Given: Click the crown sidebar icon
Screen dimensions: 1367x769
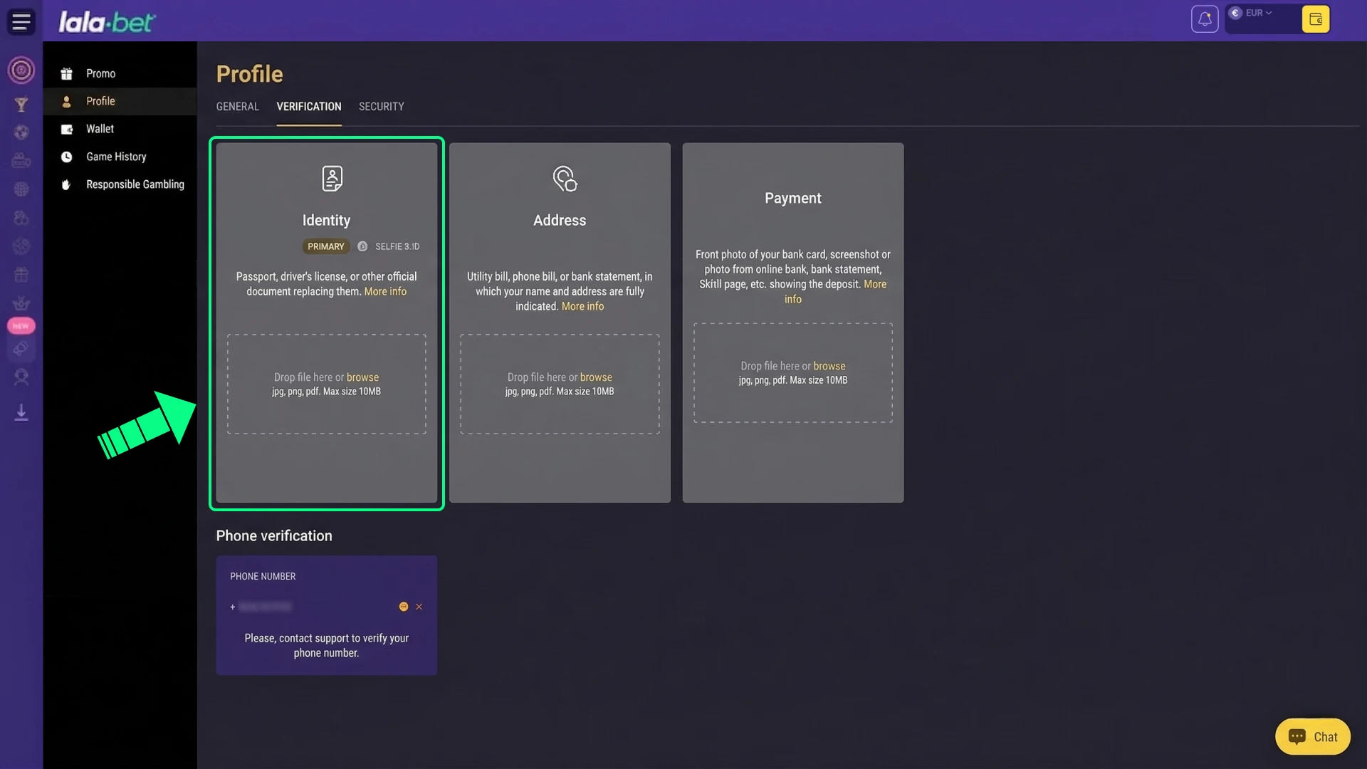Looking at the screenshot, I should click(x=21, y=303).
